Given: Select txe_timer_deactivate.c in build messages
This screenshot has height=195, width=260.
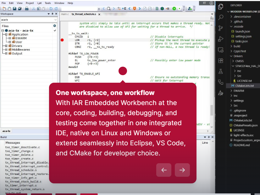Looking at the screenshot, I should coord(22,147).
